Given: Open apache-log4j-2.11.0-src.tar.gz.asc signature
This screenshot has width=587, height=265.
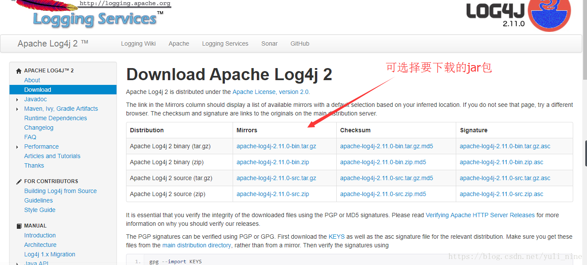Looking at the screenshot, I should click(505, 178).
